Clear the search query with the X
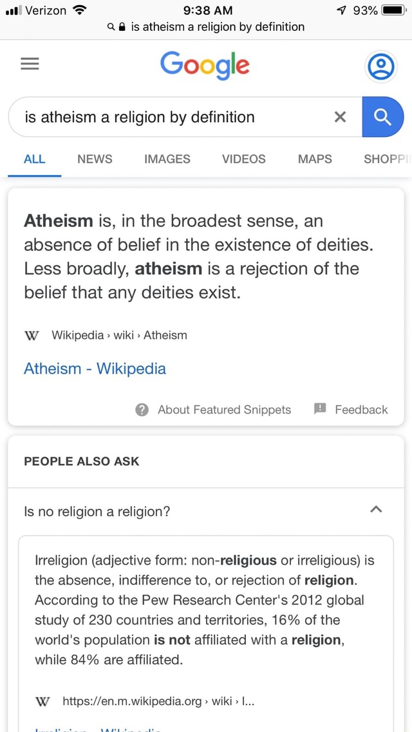 tap(340, 116)
